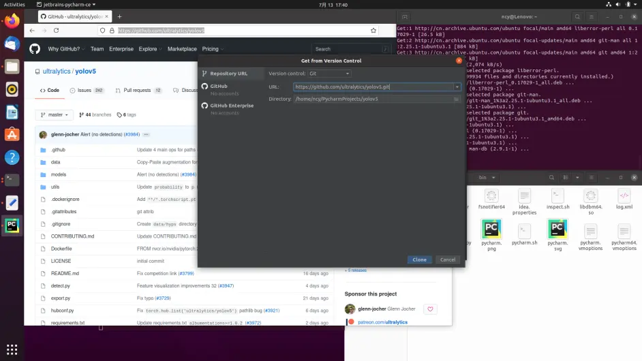The image size is (642, 361).
Task: Click the GitHub Octocat logo
Action: point(35,49)
